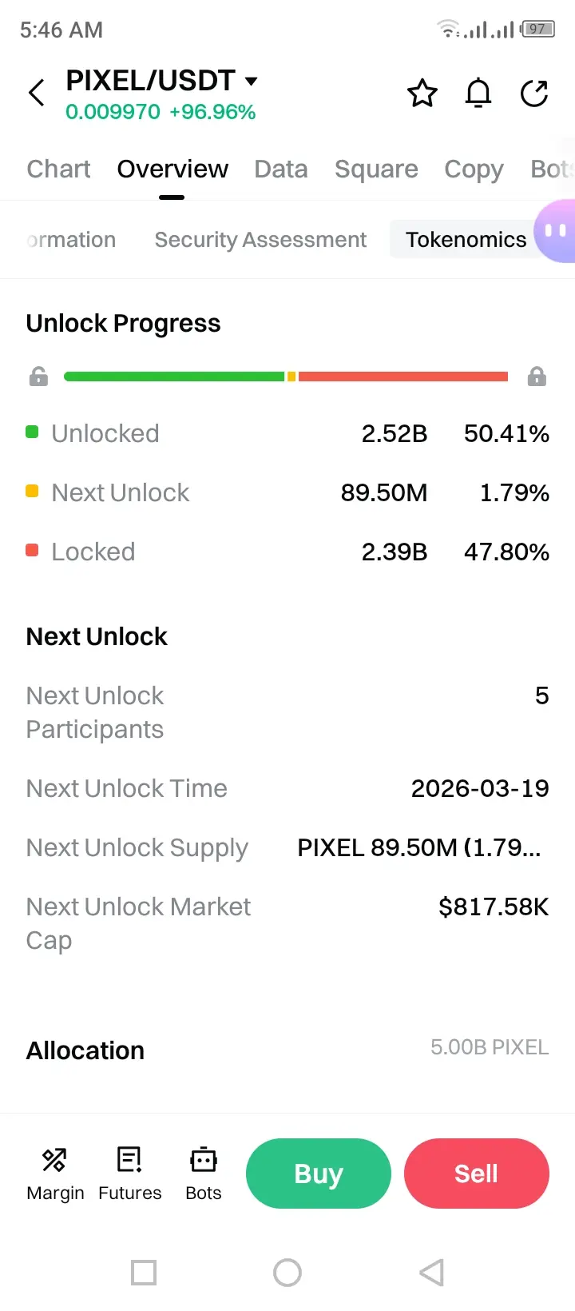
Task: Tap the back arrow icon
Action: pyautogui.click(x=37, y=93)
